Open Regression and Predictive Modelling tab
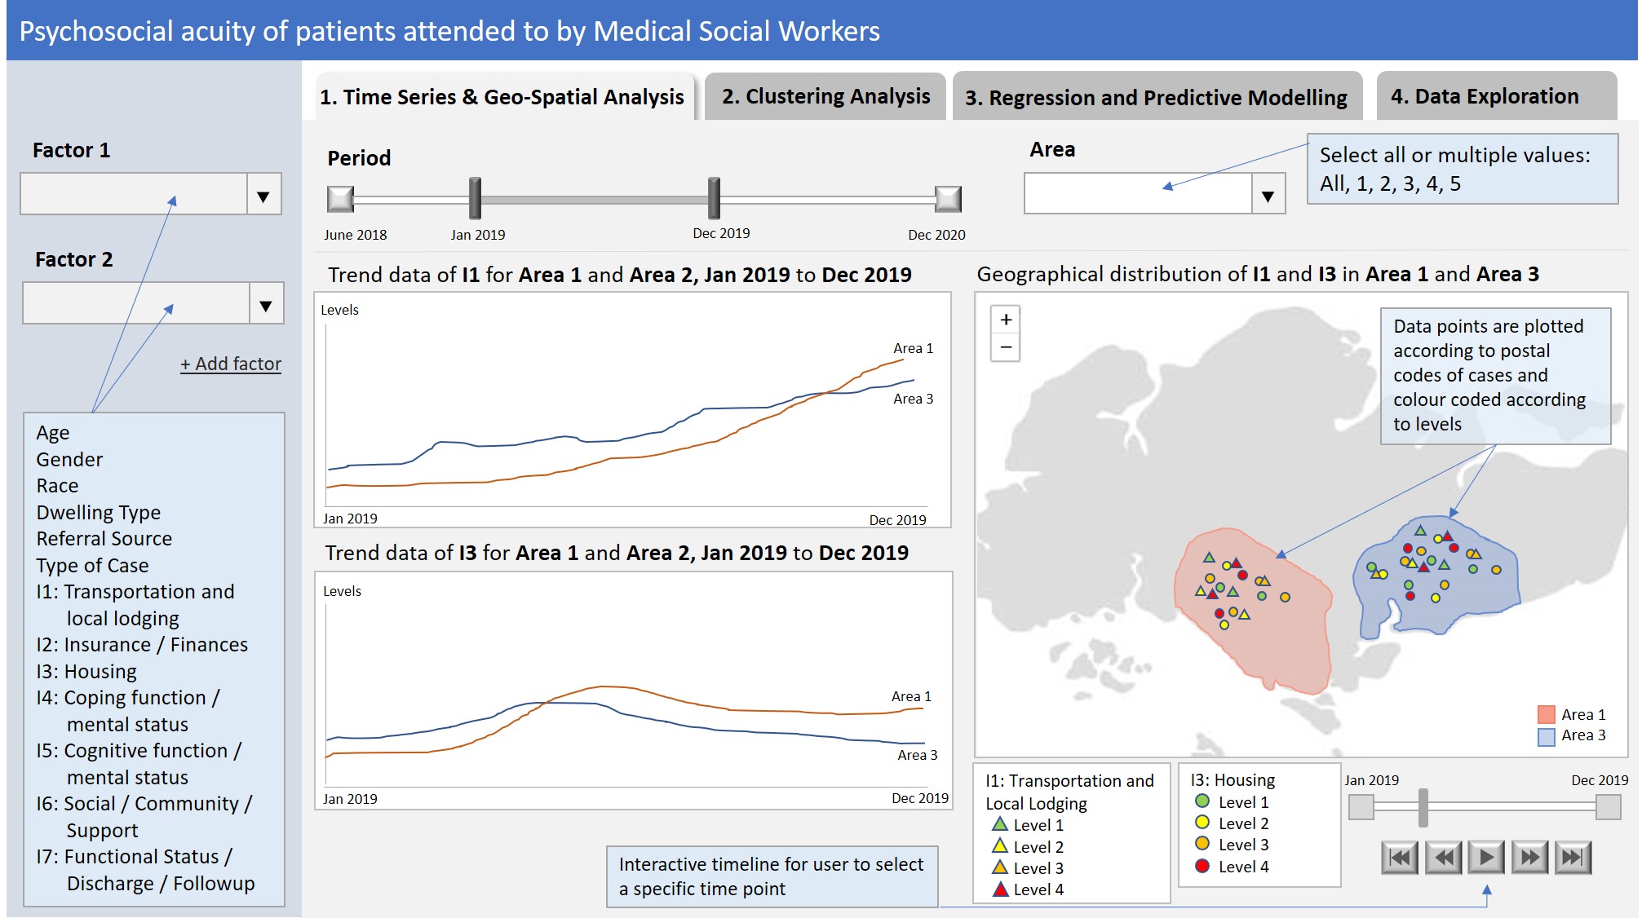The image size is (1642, 918). tap(1156, 98)
